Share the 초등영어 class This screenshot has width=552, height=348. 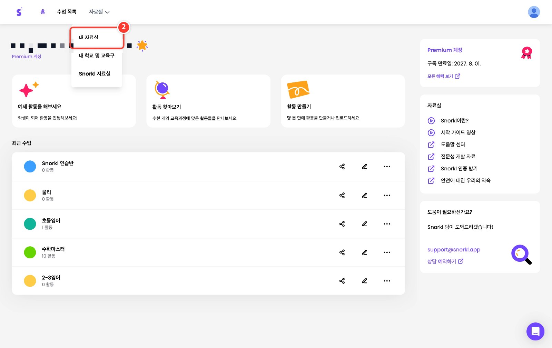342,224
